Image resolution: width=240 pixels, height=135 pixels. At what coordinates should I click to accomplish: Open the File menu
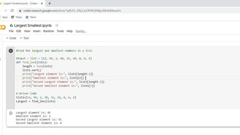point(11,31)
